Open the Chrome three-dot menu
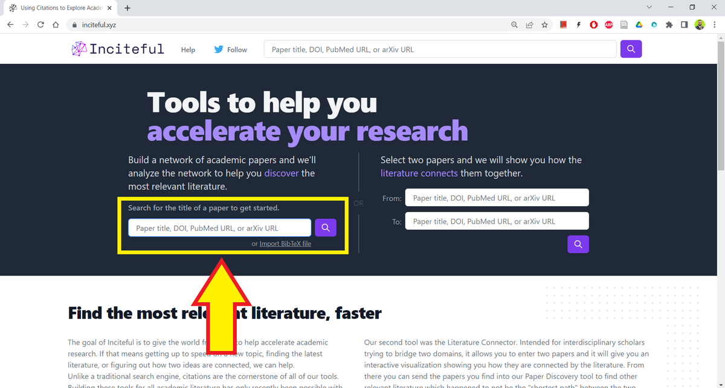Image resolution: width=725 pixels, height=388 pixels. point(715,25)
